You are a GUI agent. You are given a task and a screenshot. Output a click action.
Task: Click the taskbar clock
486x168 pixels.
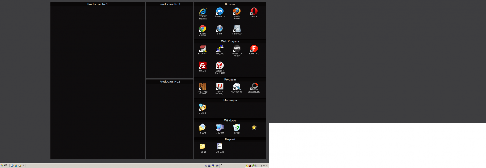(262, 166)
